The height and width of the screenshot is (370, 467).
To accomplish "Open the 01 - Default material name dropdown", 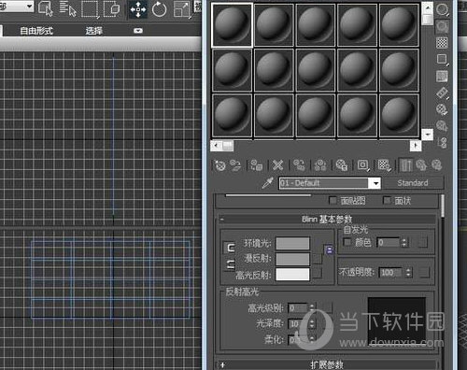I will tap(375, 183).
